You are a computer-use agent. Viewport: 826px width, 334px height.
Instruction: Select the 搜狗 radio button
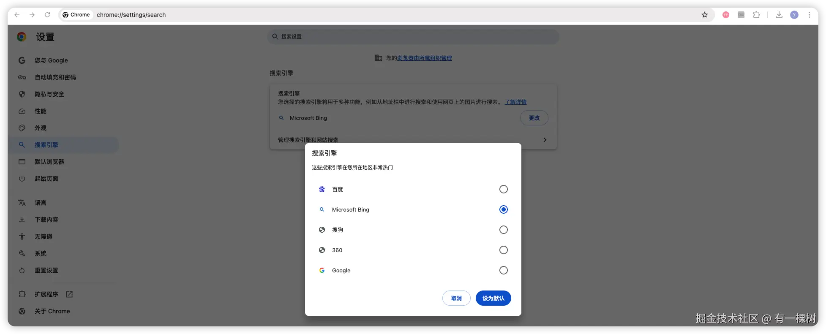coord(504,230)
